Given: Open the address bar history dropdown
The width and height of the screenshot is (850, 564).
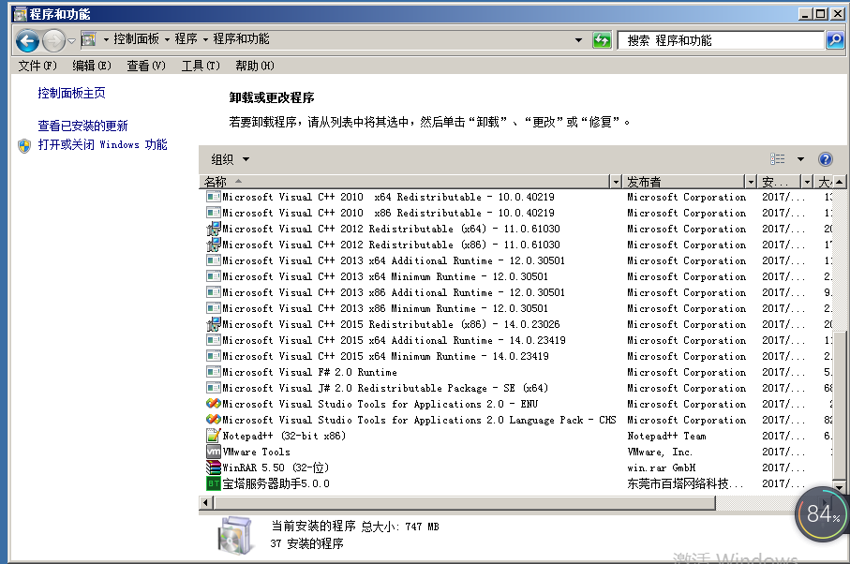Looking at the screenshot, I should click(x=578, y=40).
